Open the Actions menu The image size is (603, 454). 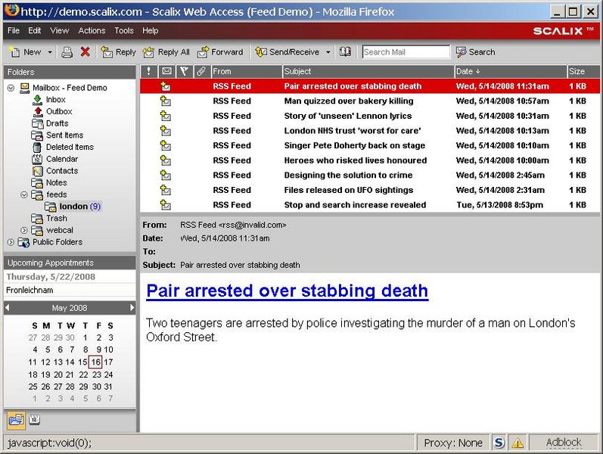(x=92, y=31)
